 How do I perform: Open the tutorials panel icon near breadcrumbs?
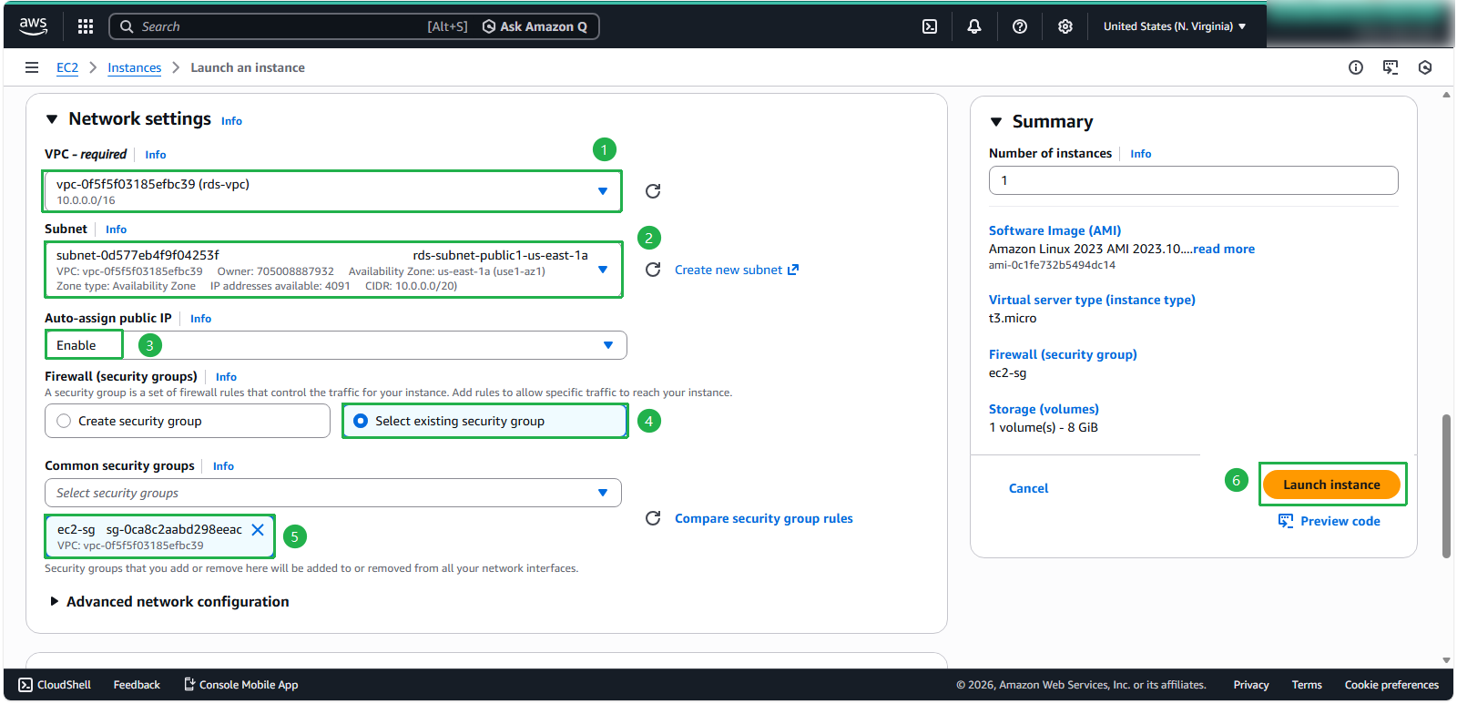tap(1391, 67)
